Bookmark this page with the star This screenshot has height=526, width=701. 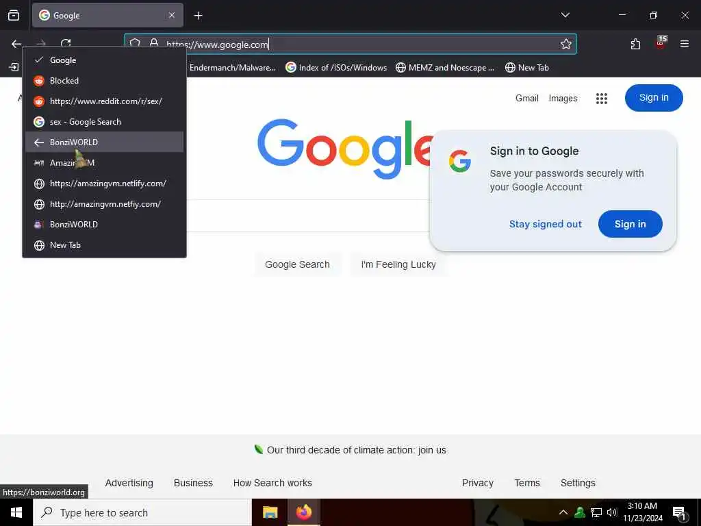566,44
